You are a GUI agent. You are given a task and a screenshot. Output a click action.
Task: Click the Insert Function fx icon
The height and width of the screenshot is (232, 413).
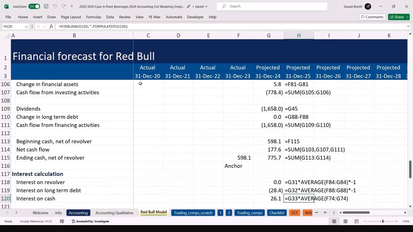pos(51,26)
